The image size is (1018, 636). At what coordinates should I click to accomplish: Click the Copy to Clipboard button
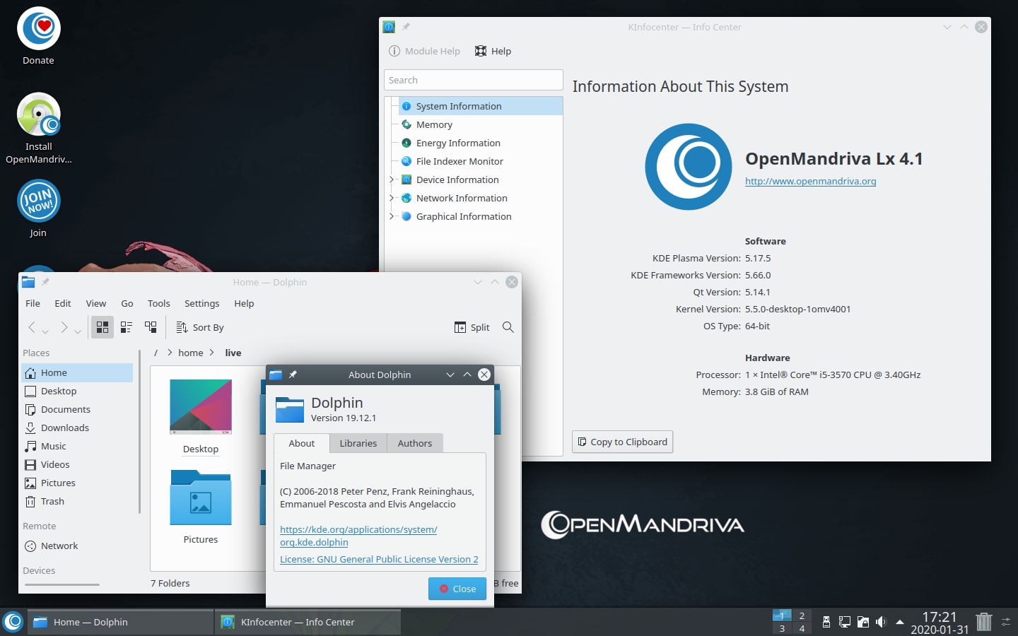[x=622, y=442]
